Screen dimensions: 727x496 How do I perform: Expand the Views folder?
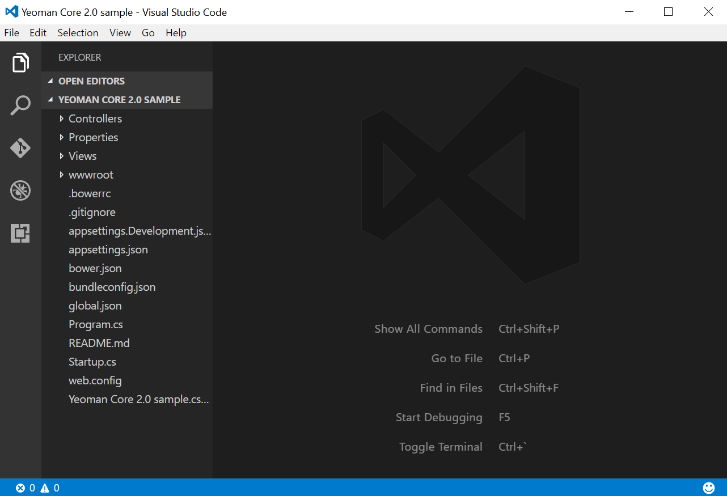click(127, 156)
